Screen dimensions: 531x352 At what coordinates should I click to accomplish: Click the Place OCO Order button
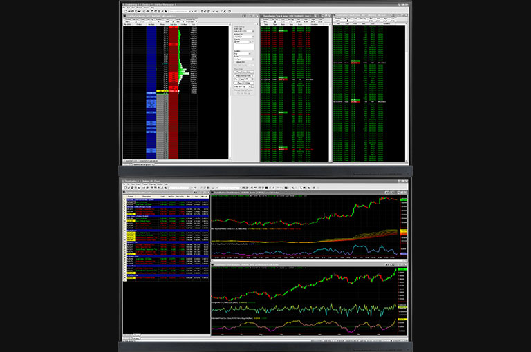coord(244,83)
